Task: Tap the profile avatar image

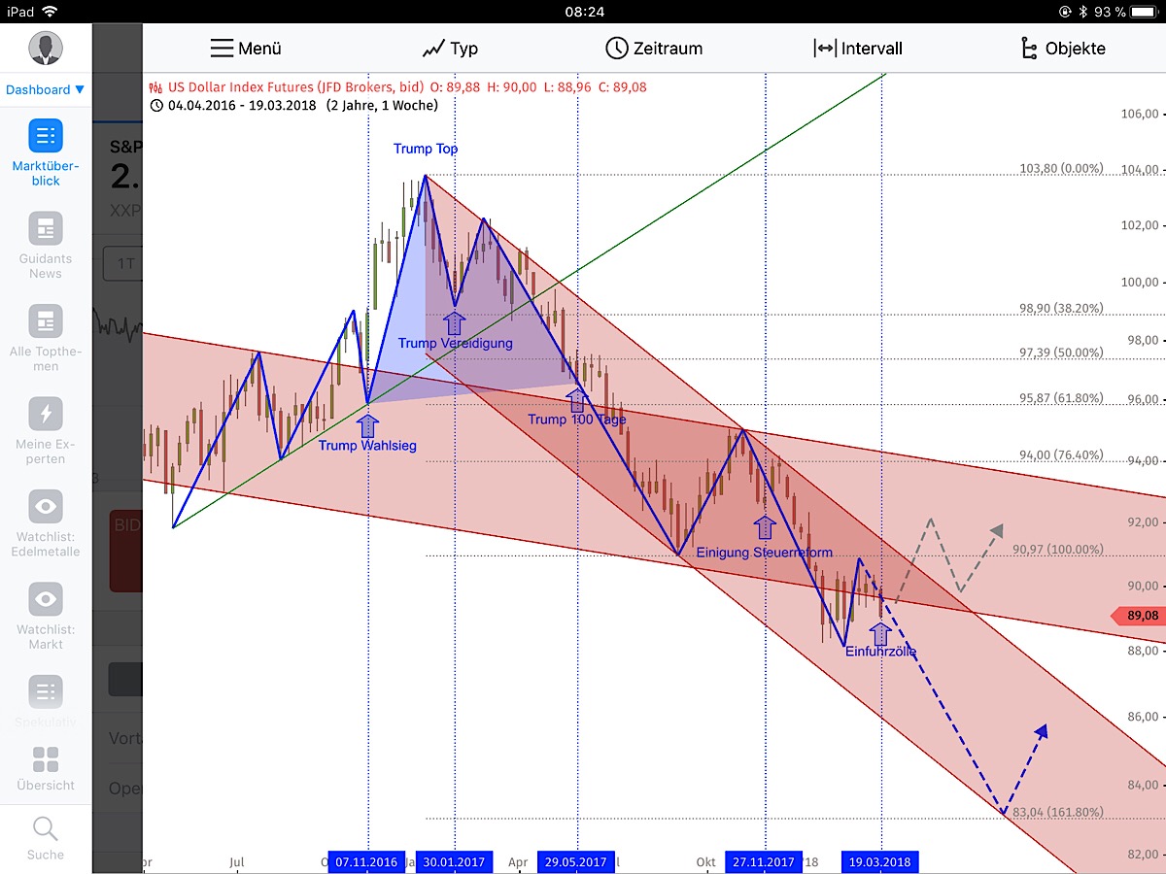Action: point(45,47)
